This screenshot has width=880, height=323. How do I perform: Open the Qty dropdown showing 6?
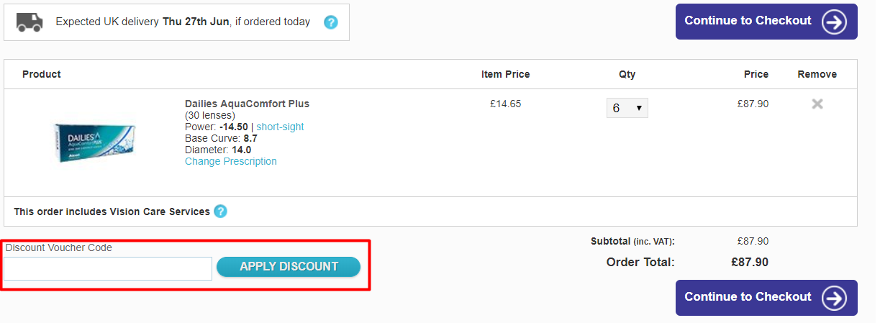point(627,108)
